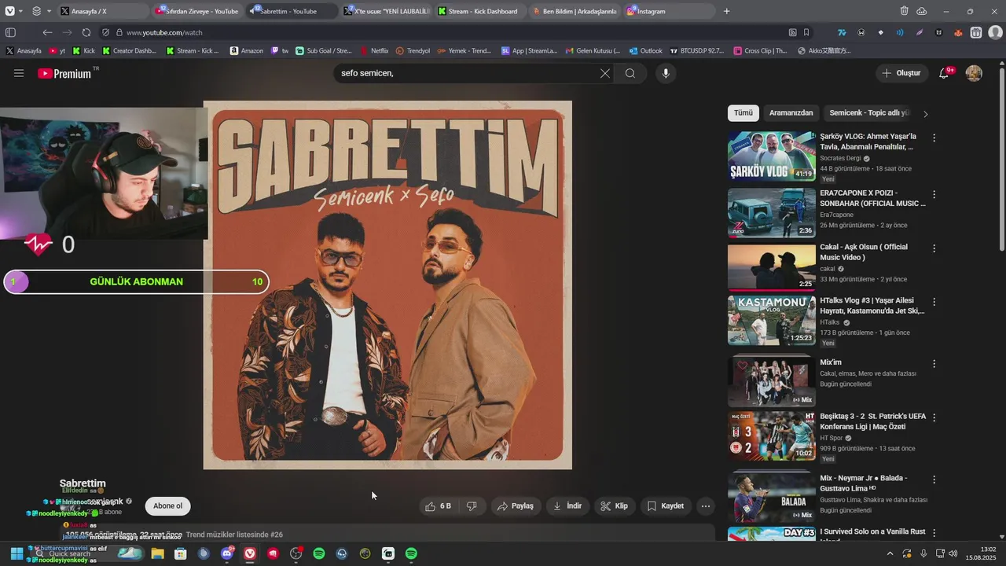1006x566 pixels.
Task: Create a clip with Klip button
Action: coord(615,506)
